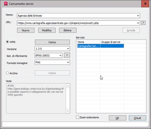Click the WMS Carica button

pos(52,42)
